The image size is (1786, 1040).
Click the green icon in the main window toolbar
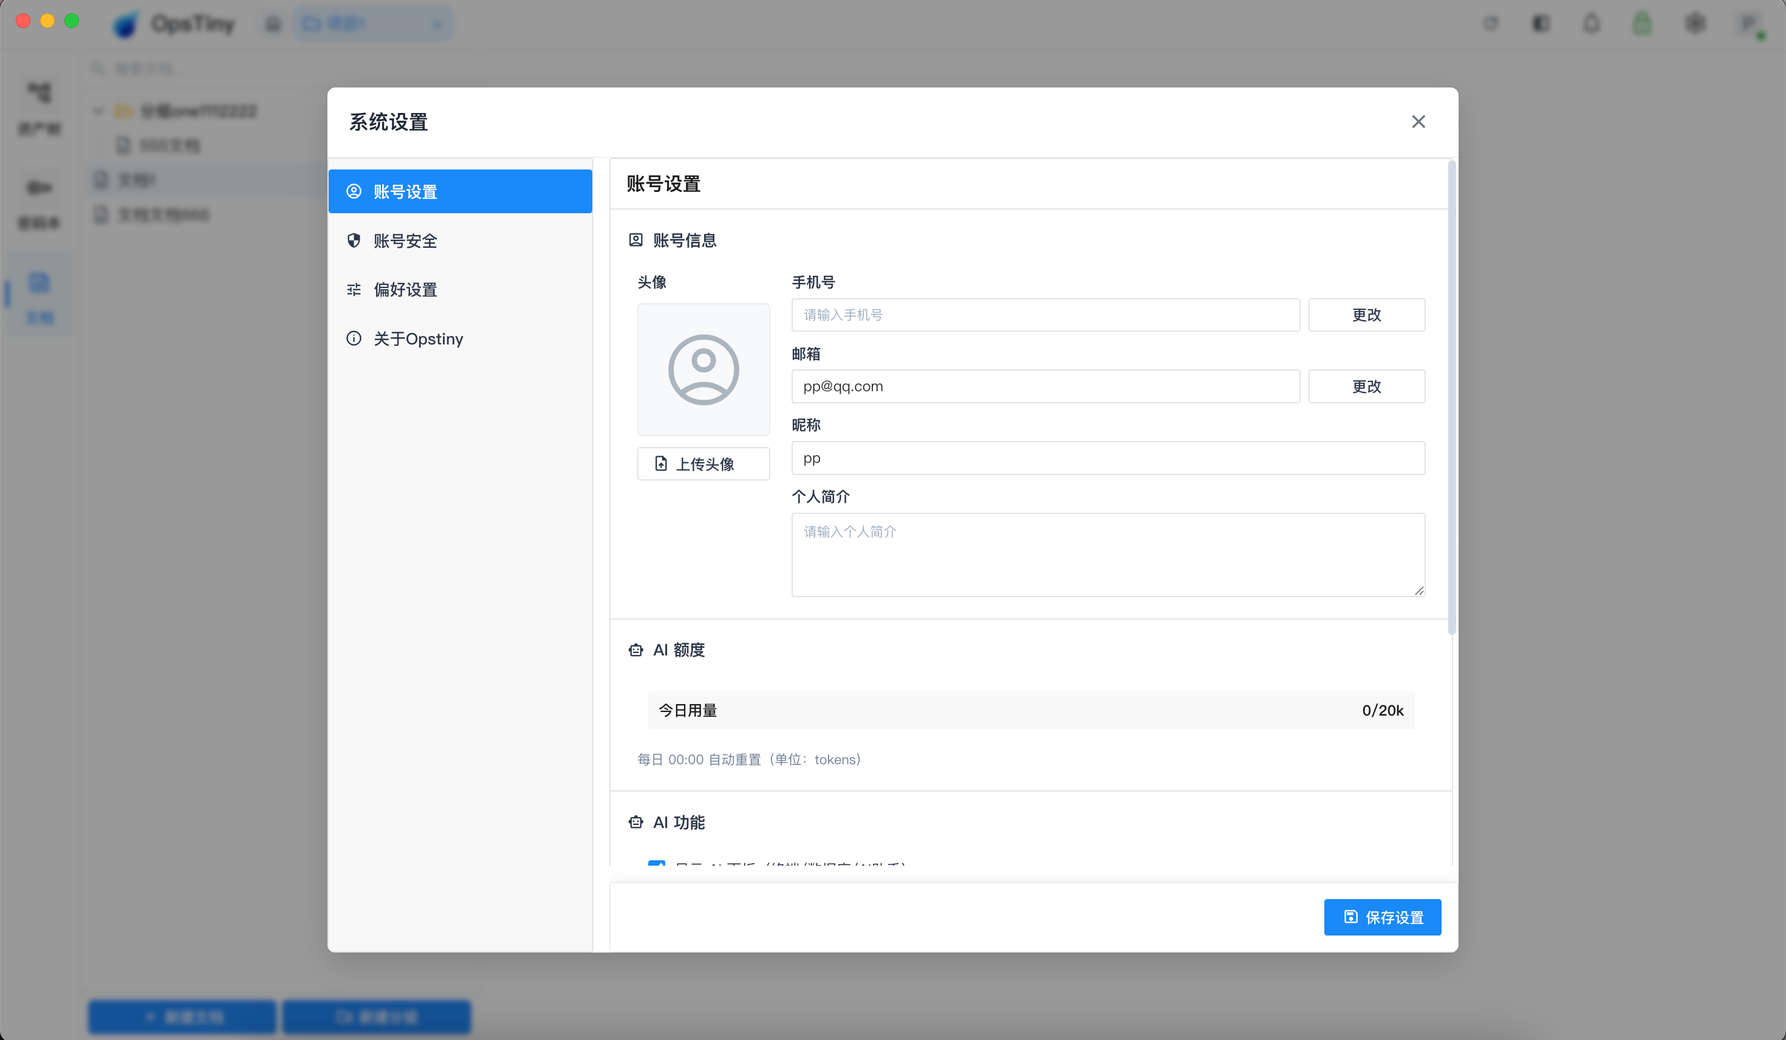coord(1643,24)
